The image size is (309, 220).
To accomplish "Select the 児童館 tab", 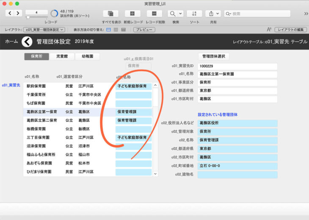I will 62,56.
